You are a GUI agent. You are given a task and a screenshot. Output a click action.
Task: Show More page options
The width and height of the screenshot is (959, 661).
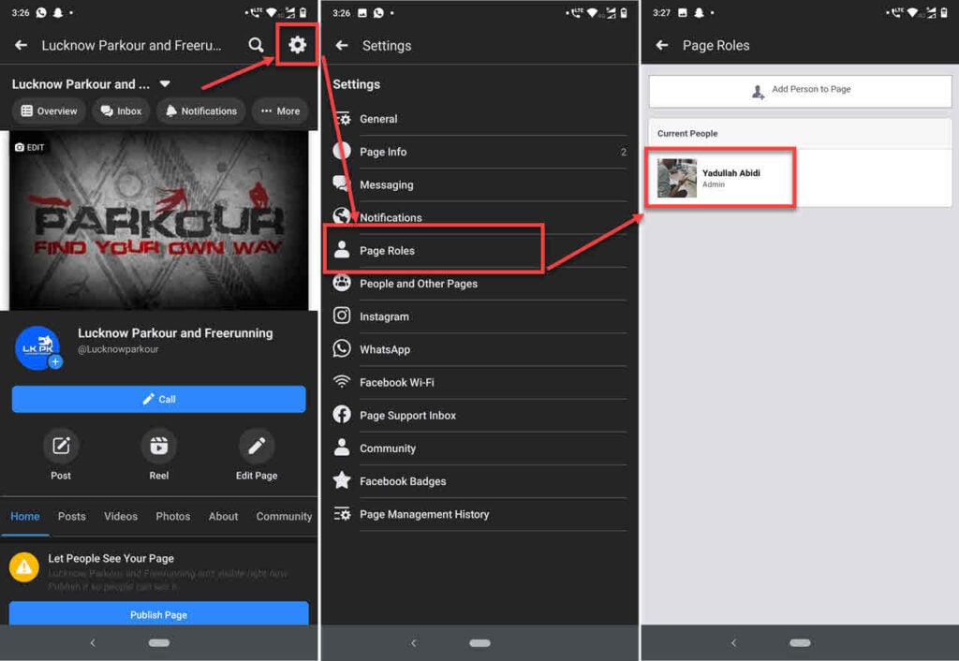point(280,110)
